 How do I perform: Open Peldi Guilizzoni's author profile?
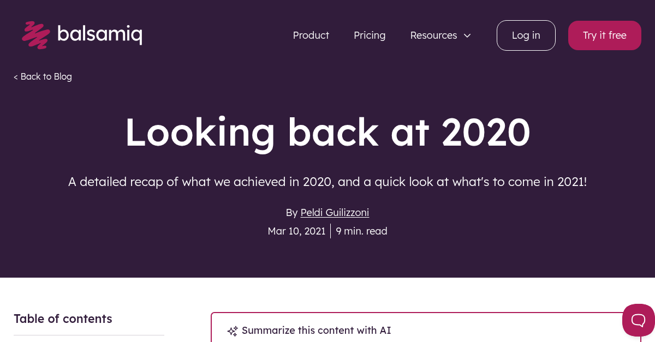coord(335,212)
